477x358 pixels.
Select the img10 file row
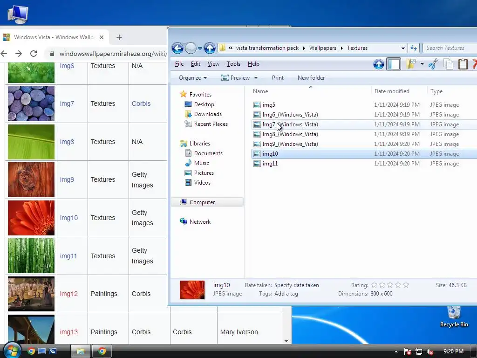[x=364, y=154]
